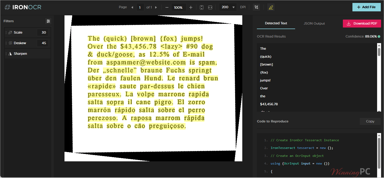Screen dimensions: 384x178
Task: Click the Code to Reproduce heading
Action: coord(273,121)
